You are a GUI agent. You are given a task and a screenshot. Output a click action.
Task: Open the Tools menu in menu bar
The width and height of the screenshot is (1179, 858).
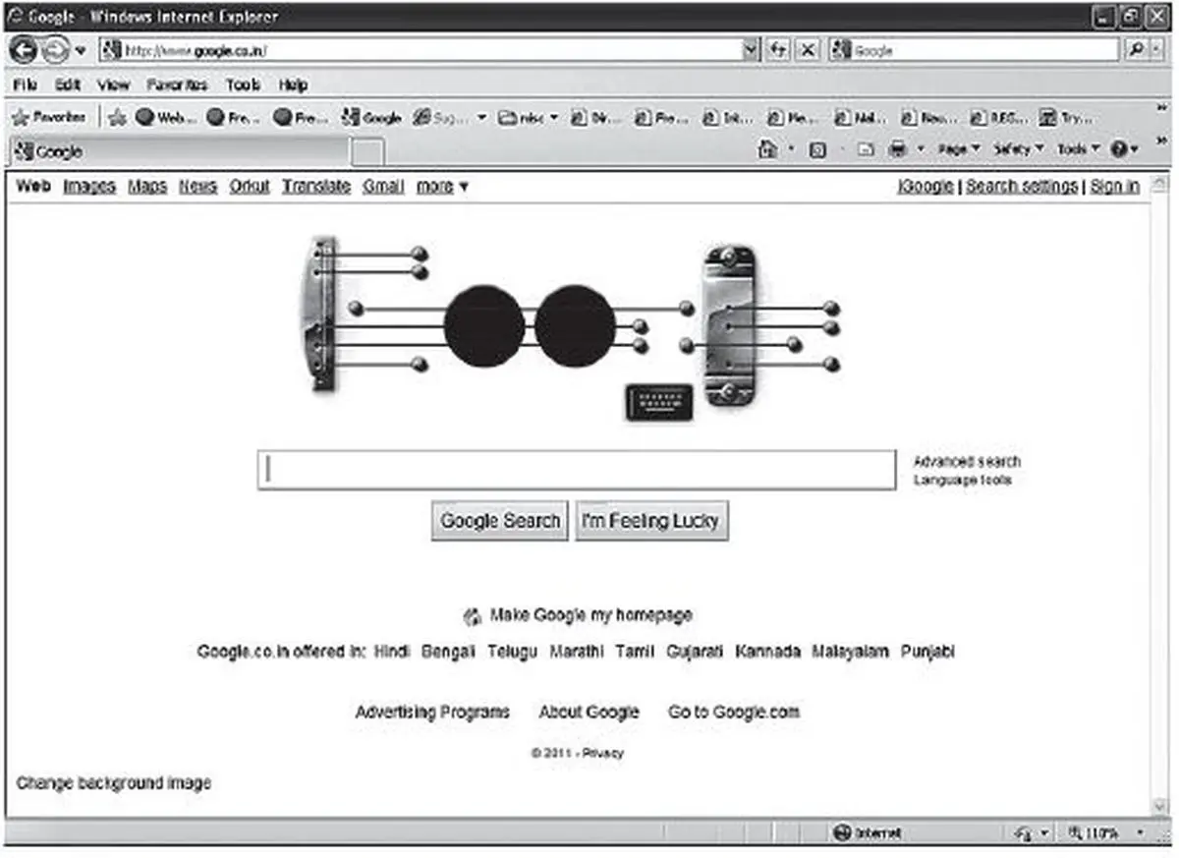point(243,86)
